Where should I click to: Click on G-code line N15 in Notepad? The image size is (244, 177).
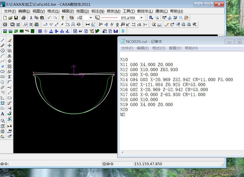[x=163, y=85]
